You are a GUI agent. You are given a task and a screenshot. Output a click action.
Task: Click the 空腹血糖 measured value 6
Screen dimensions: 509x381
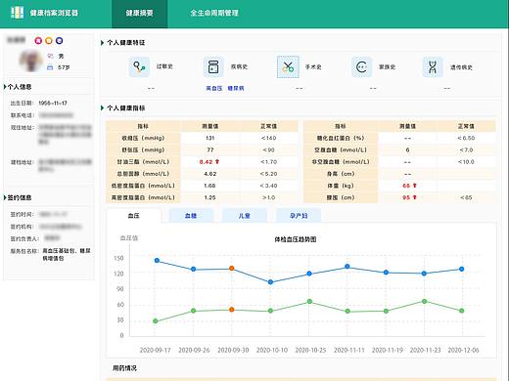(x=407, y=149)
